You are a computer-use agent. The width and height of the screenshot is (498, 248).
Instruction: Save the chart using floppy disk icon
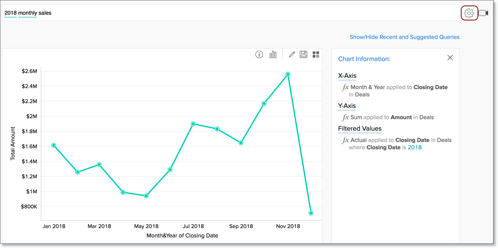tap(304, 54)
